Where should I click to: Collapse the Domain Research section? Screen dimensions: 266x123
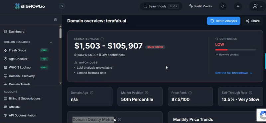[51, 42]
